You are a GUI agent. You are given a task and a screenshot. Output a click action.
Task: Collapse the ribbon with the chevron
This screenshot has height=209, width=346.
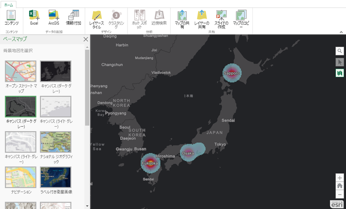341,32
